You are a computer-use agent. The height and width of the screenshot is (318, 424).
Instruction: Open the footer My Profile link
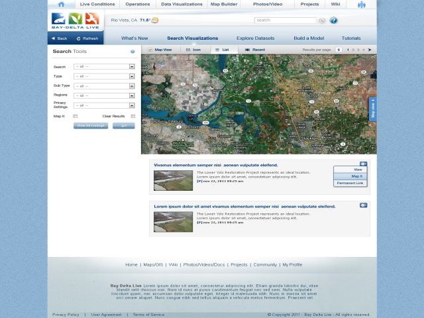[x=292, y=265]
